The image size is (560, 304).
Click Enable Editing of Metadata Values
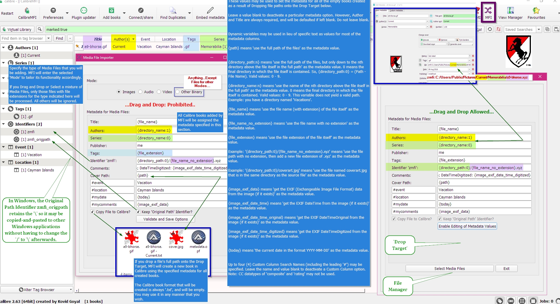pyautogui.click(x=467, y=226)
